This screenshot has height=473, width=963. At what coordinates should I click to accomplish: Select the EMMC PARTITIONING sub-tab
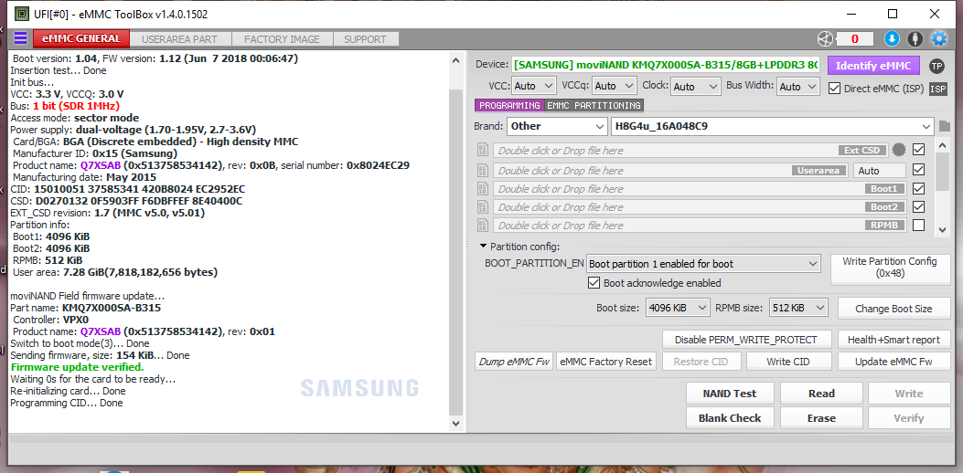click(594, 106)
